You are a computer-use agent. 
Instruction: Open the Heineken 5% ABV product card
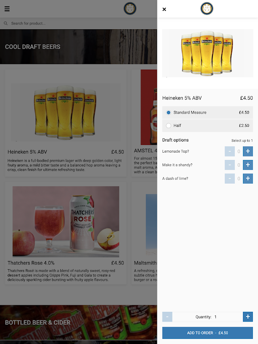[x=66, y=123]
